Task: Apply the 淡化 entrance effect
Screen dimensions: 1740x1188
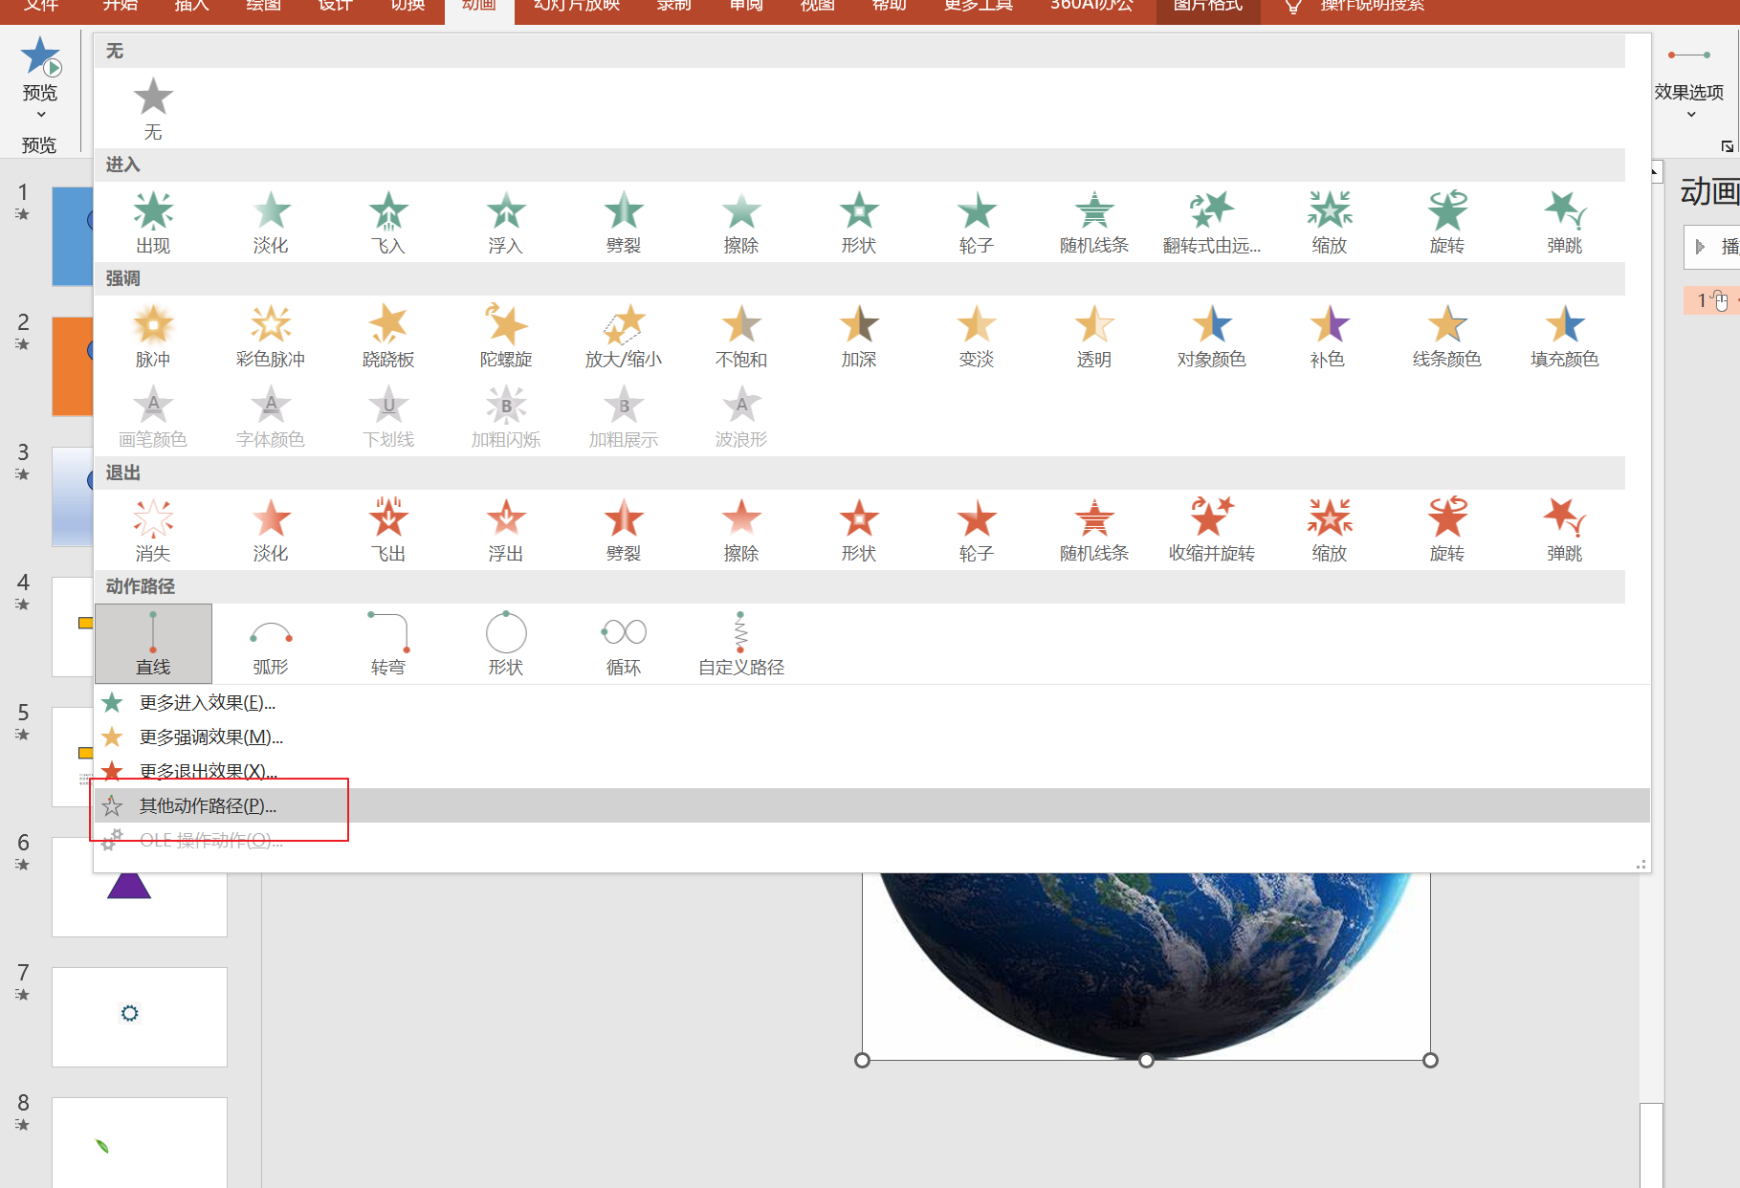Action: 271,222
